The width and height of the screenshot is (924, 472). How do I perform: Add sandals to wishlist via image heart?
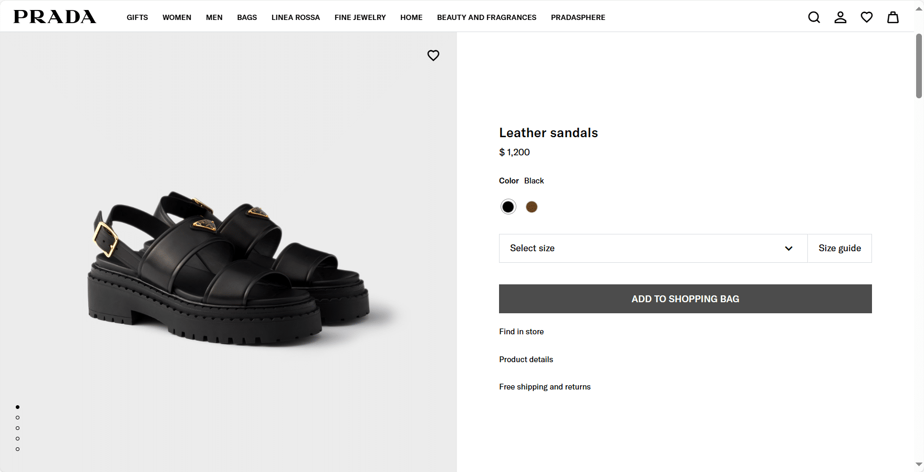coord(433,55)
